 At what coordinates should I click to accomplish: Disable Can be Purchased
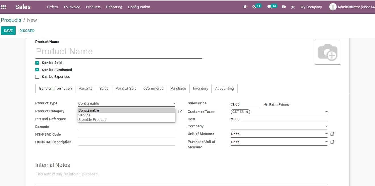click(37, 70)
